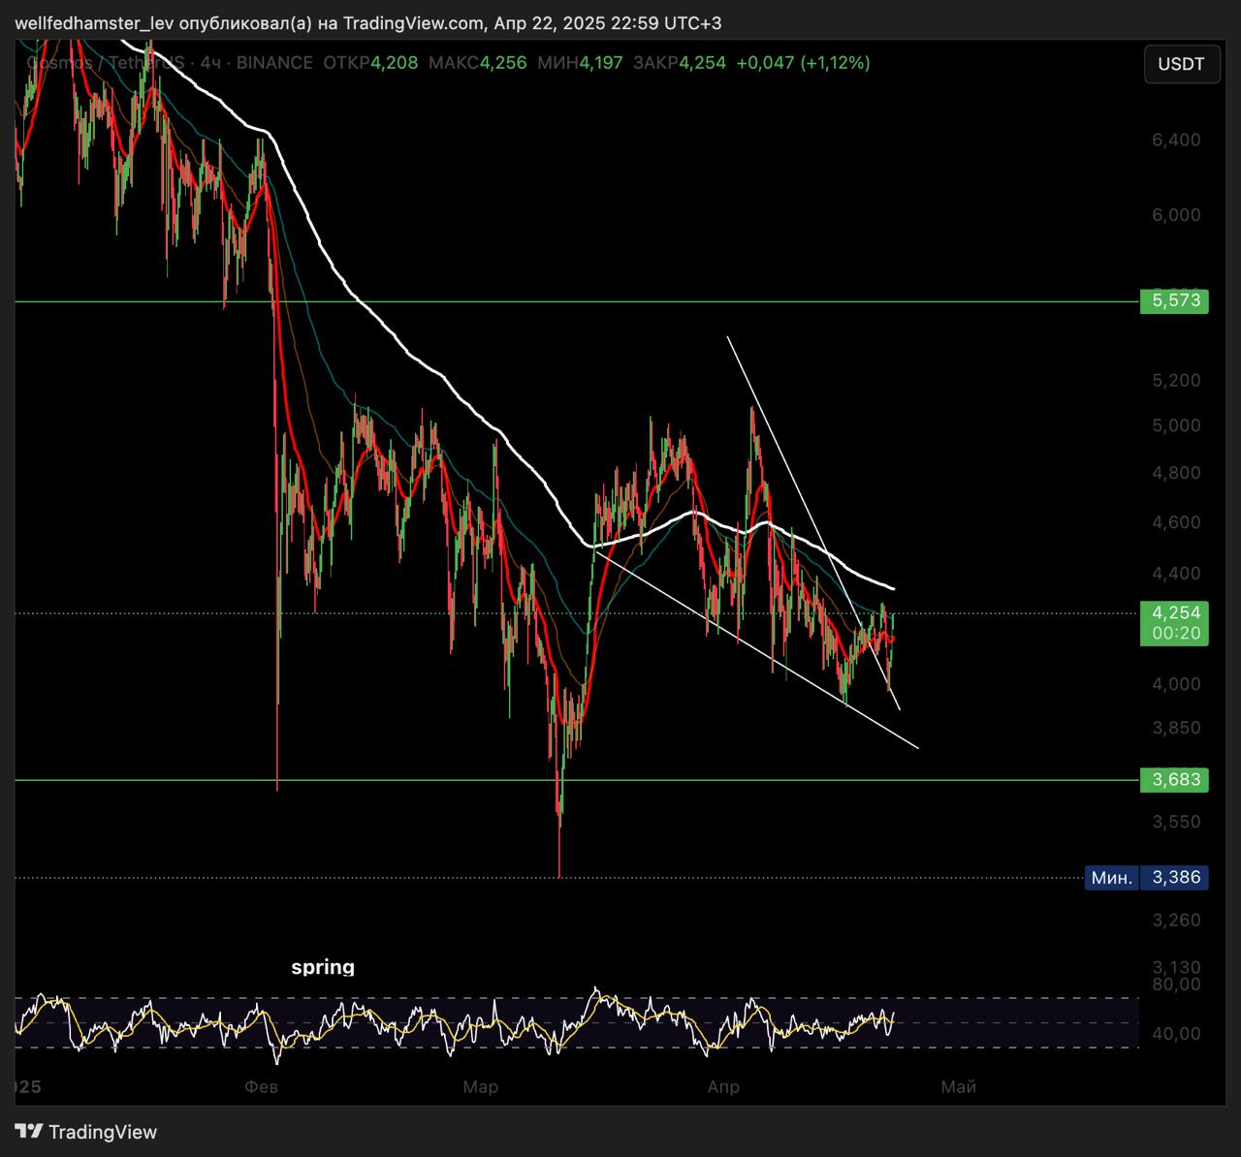1241x1157 pixels.
Task: Click the Апр month label on time axis
Action: pyautogui.click(x=723, y=1087)
